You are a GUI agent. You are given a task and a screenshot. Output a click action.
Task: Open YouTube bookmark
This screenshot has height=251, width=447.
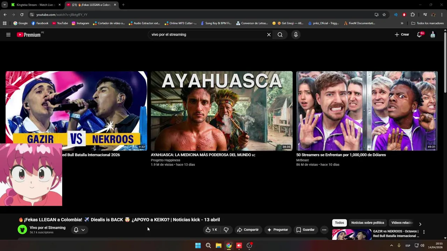coord(60,23)
